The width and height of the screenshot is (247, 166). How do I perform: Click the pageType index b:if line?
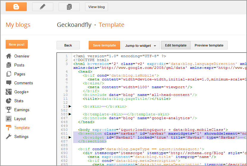(x=141, y=149)
